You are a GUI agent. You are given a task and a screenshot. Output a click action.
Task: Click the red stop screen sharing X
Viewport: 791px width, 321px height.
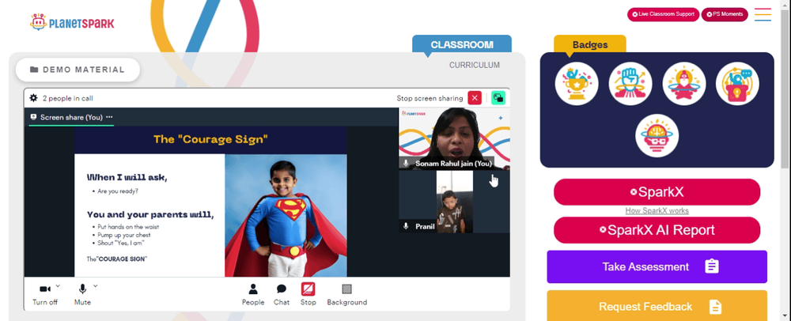(474, 98)
